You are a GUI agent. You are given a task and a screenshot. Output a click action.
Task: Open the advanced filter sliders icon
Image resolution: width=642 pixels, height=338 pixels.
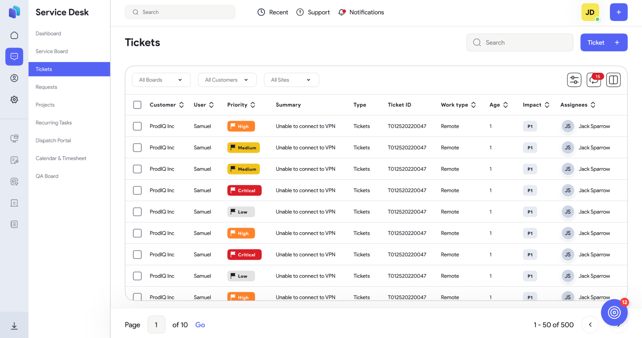coord(574,80)
